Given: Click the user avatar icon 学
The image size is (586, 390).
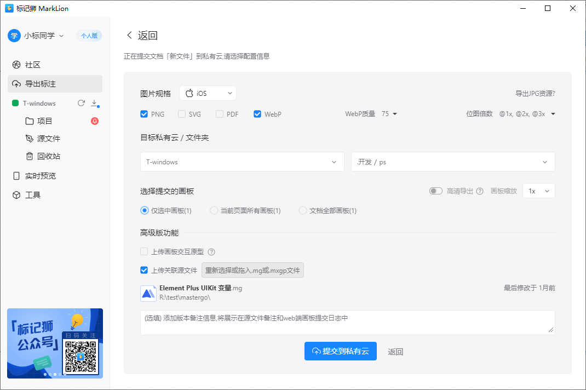Looking at the screenshot, I should [x=14, y=36].
